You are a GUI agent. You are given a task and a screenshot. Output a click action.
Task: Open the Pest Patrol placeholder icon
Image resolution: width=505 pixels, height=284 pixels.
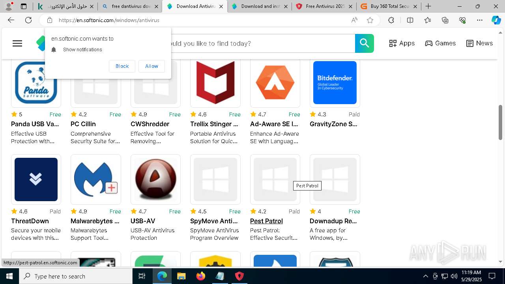275,179
